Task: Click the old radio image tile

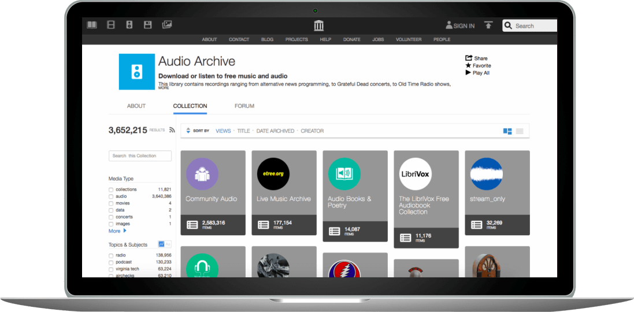Action: tap(487, 266)
